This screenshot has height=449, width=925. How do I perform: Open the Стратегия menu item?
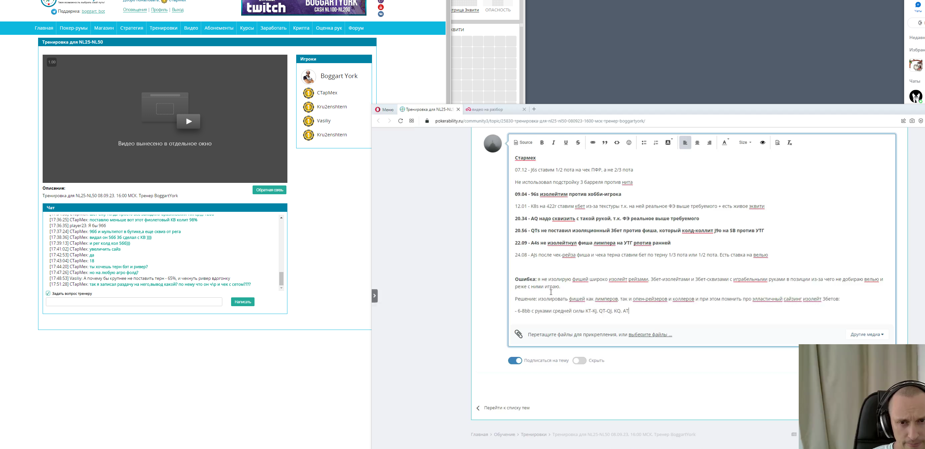coord(131,28)
